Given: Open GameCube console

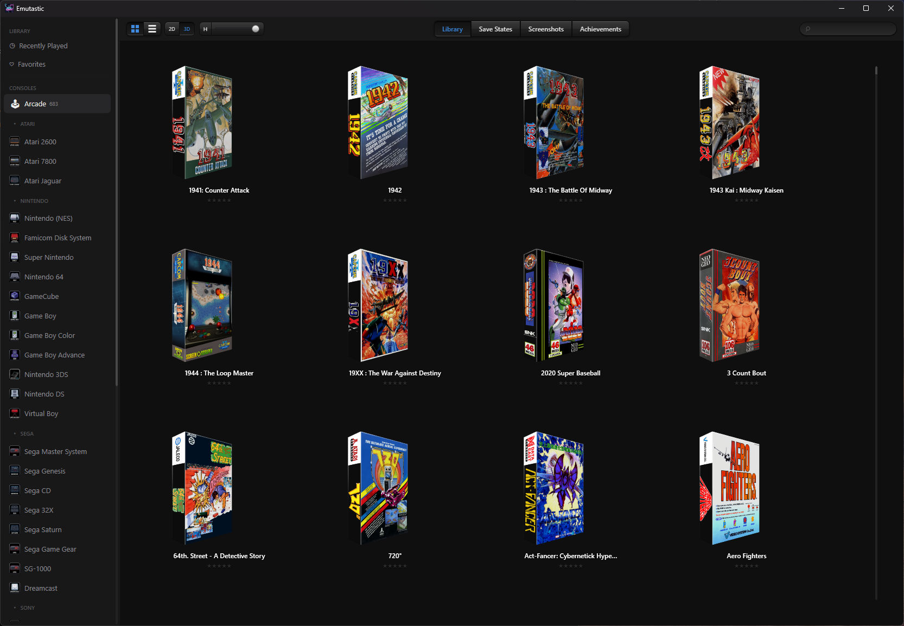Looking at the screenshot, I should click(x=58, y=296).
